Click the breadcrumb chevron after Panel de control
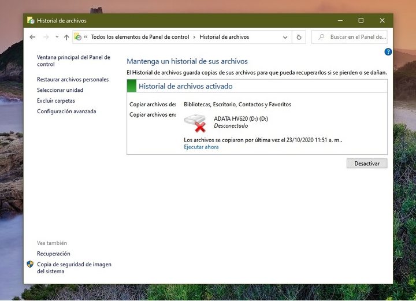Viewport: 416px width, 301px height. (x=194, y=38)
